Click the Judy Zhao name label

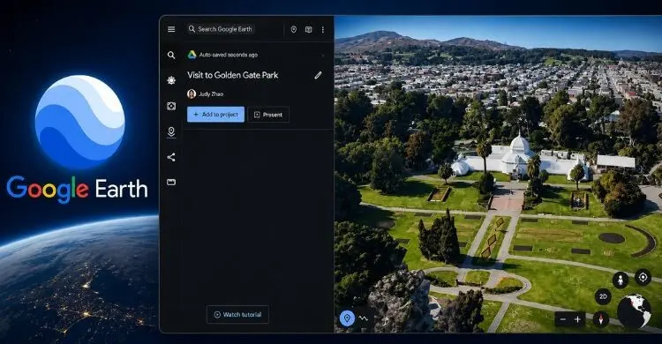tap(211, 93)
